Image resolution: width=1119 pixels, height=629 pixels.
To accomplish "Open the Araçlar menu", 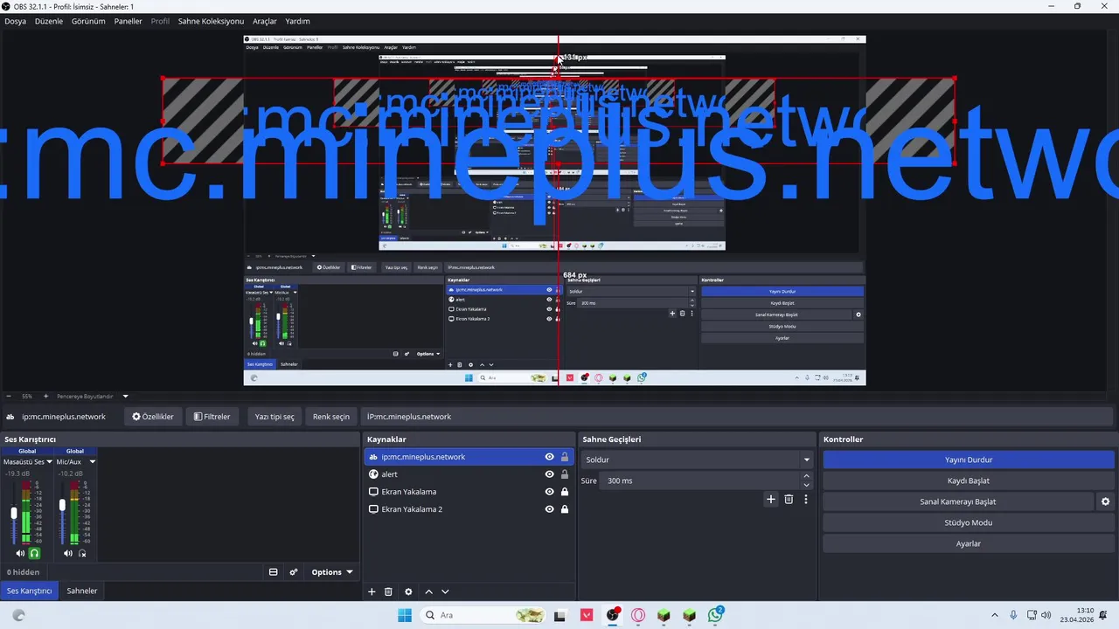I will 265,21.
